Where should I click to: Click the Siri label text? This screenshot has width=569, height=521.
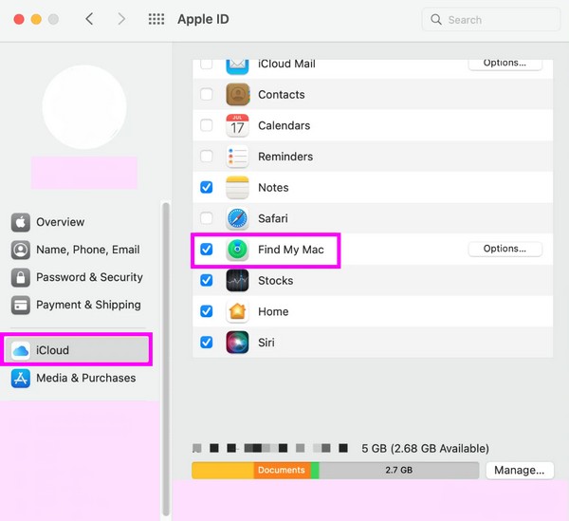pos(266,343)
